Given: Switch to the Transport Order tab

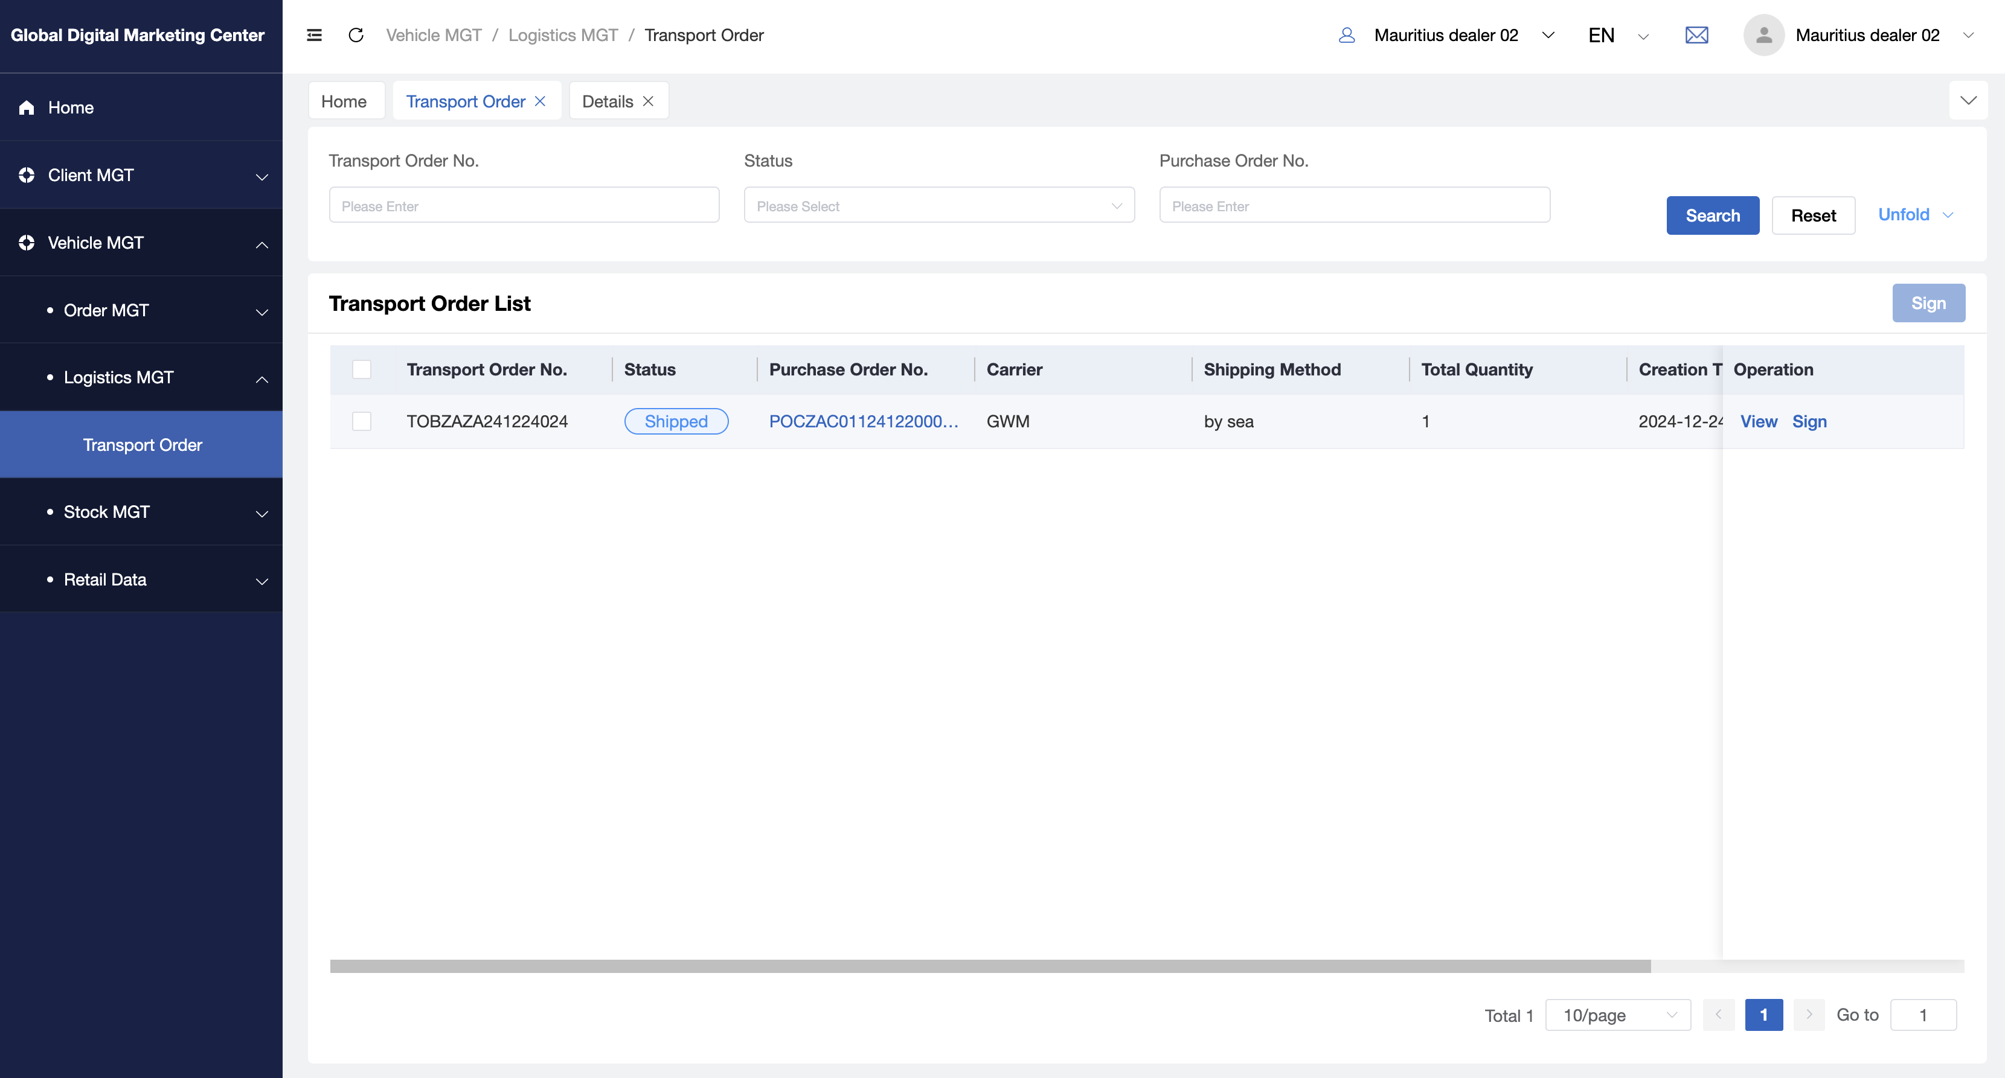Looking at the screenshot, I should [466, 101].
